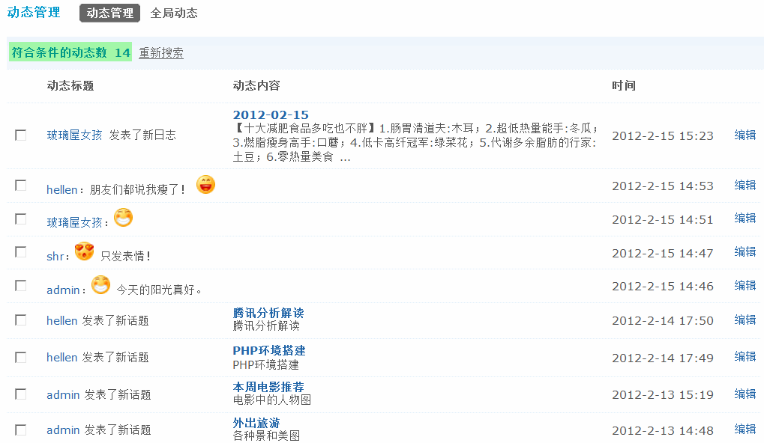The height and width of the screenshot is (443, 764).
Task: Open the PHP环境搭建 topic link
Action: [269, 351]
